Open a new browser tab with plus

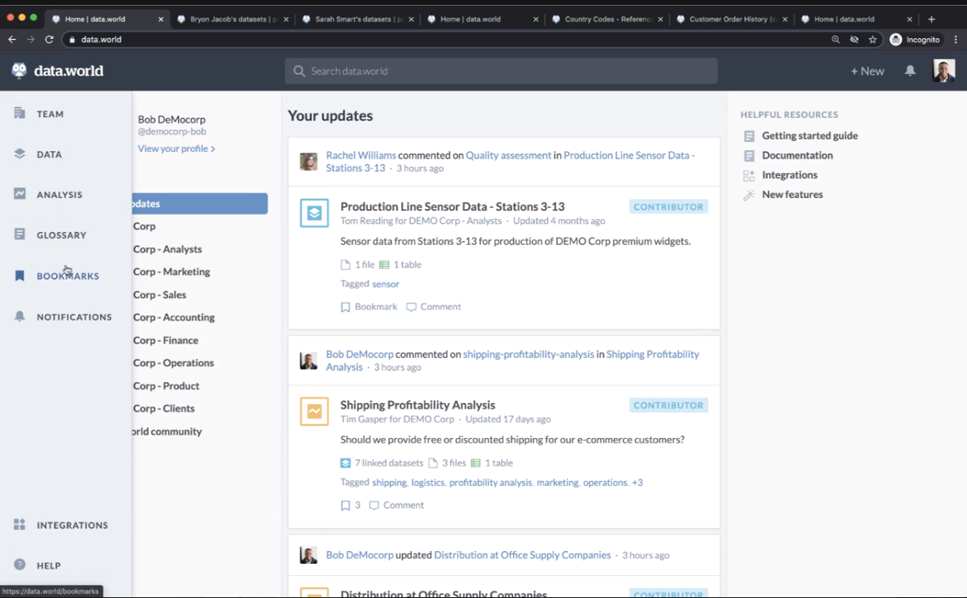[931, 19]
